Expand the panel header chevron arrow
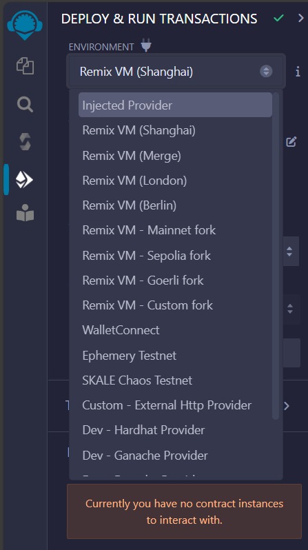The width and height of the screenshot is (308, 550). 300,18
